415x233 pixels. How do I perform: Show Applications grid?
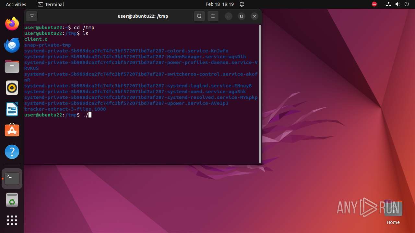tap(12, 220)
